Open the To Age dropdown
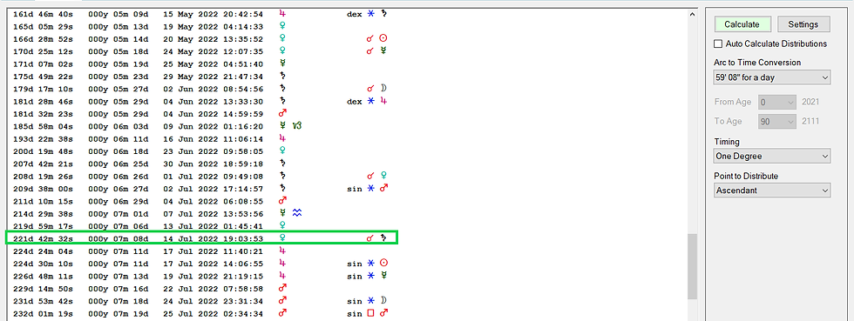 coord(777,122)
